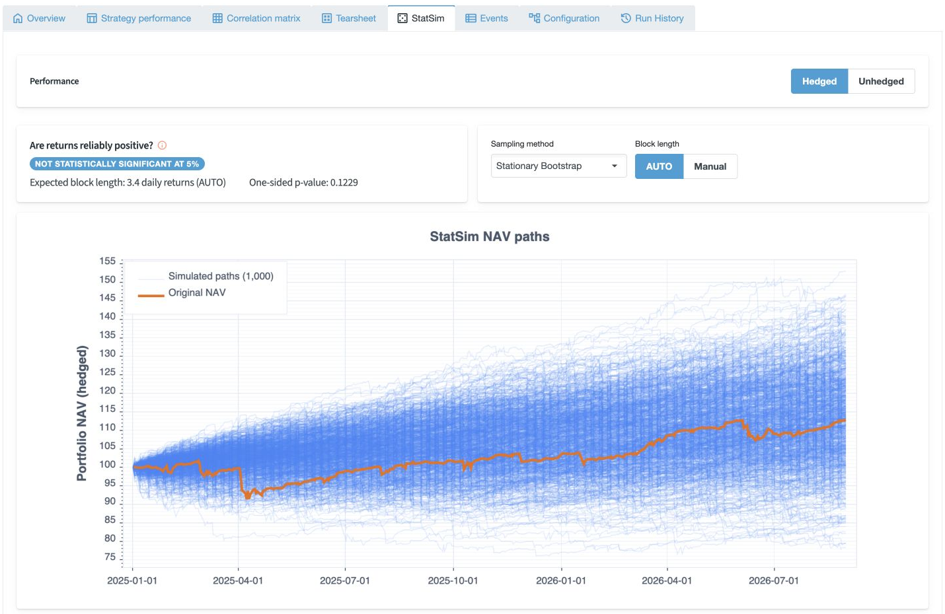
Task: Click the StatSim dice icon
Action: (x=402, y=18)
